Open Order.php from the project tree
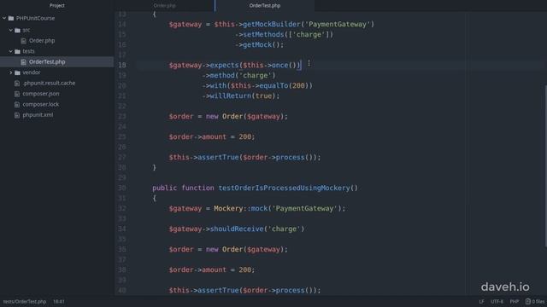Screen dimensions: 547x307 [x=42, y=41]
